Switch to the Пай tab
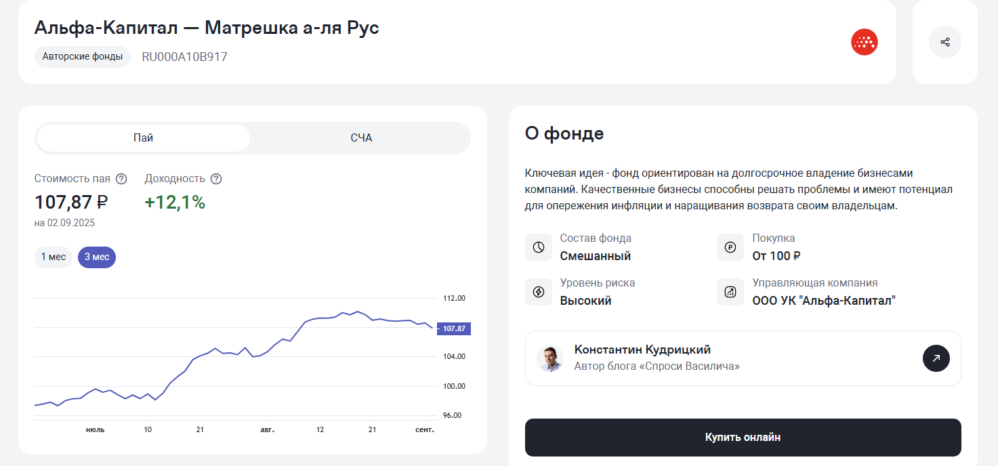 point(144,138)
